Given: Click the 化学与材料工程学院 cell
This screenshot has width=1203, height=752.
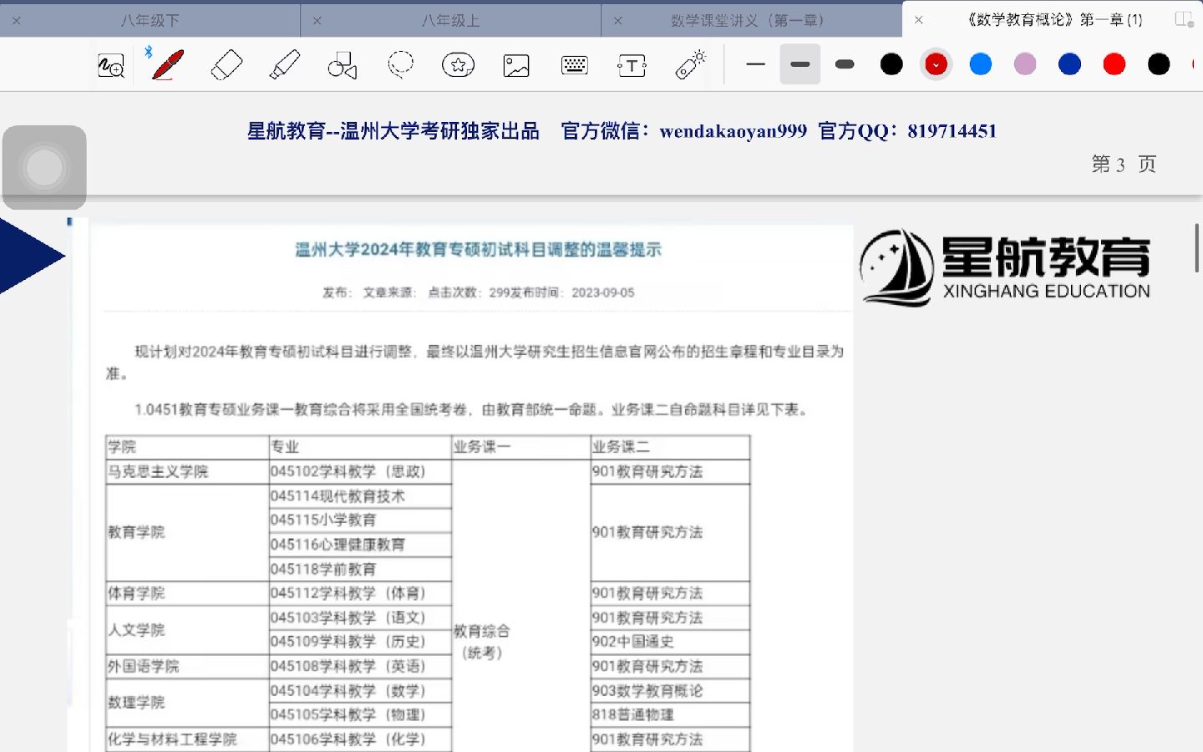Looking at the screenshot, I should (187, 739).
